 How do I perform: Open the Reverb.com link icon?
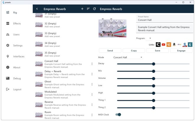[169, 45]
